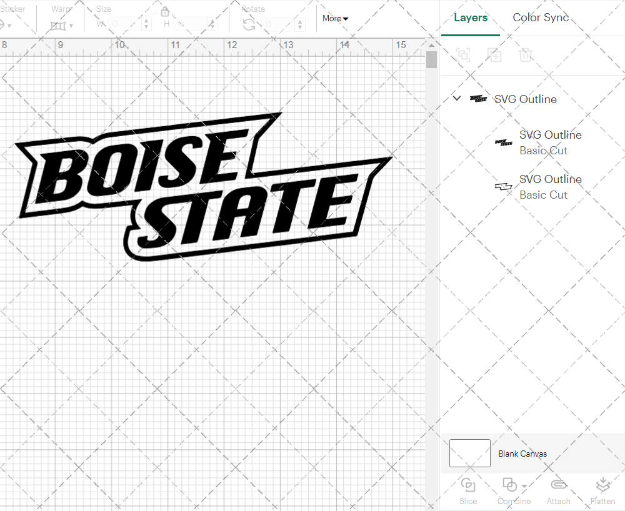The height and width of the screenshot is (511, 625).
Task: Select the second SVG Outline Basic Cut layer
Action: point(550,187)
